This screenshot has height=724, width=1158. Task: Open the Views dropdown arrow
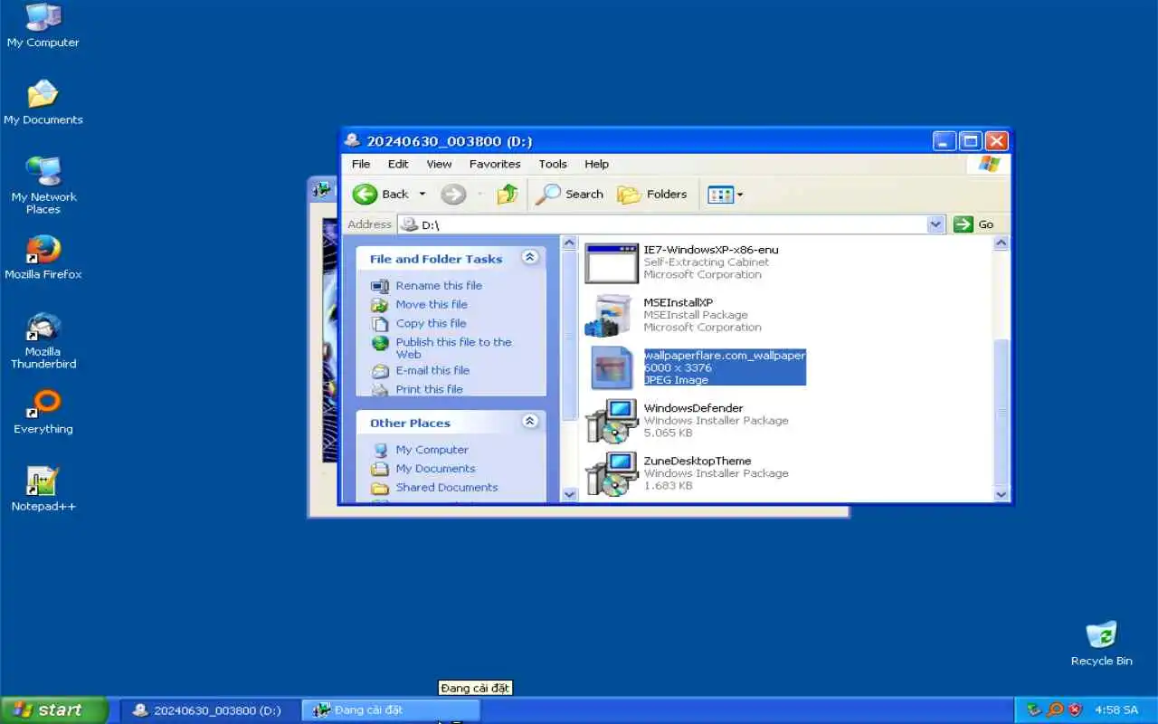coord(740,194)
